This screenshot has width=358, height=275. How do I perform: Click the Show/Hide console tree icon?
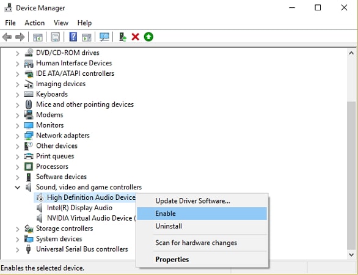[38, 37]
